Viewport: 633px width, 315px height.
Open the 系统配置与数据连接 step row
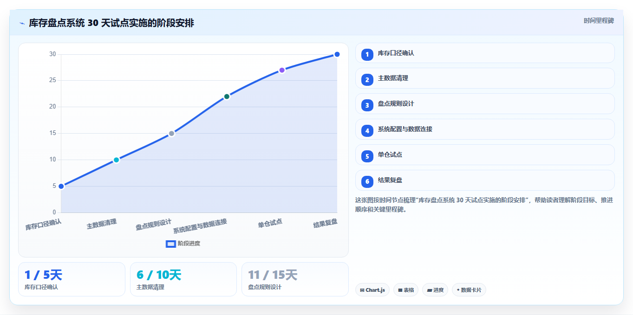(485, 129)
